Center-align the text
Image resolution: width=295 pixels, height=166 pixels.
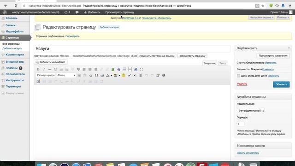(90, 69)
